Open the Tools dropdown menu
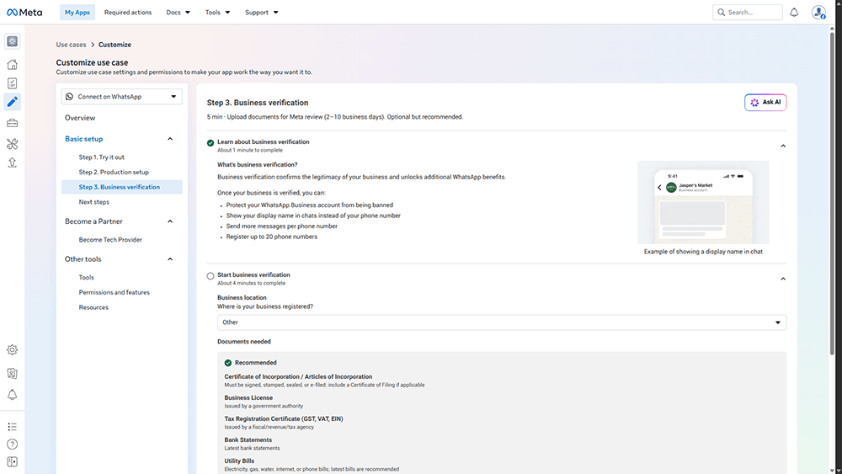Image resolution: width=842 pixels, height=474 pixels. 217,13
